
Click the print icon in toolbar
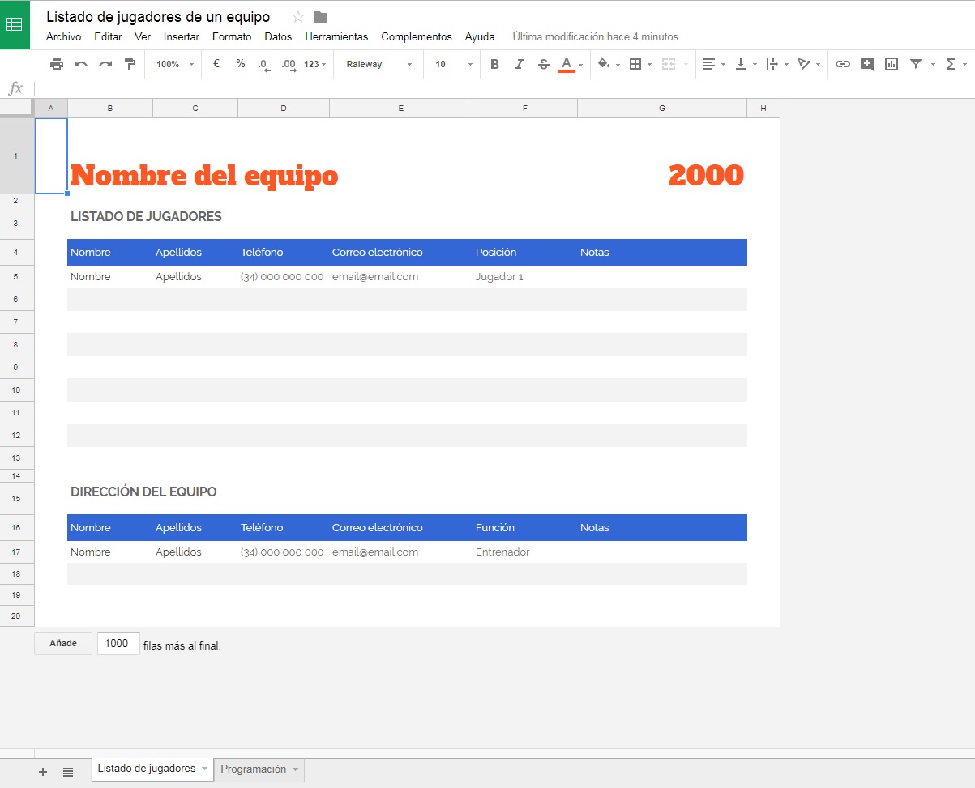point(56,64)
